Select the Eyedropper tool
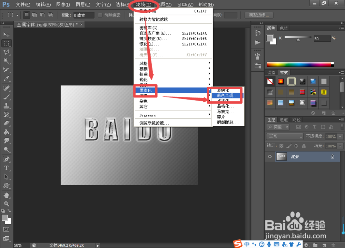The image size is (345, 248). click(6, 79)
